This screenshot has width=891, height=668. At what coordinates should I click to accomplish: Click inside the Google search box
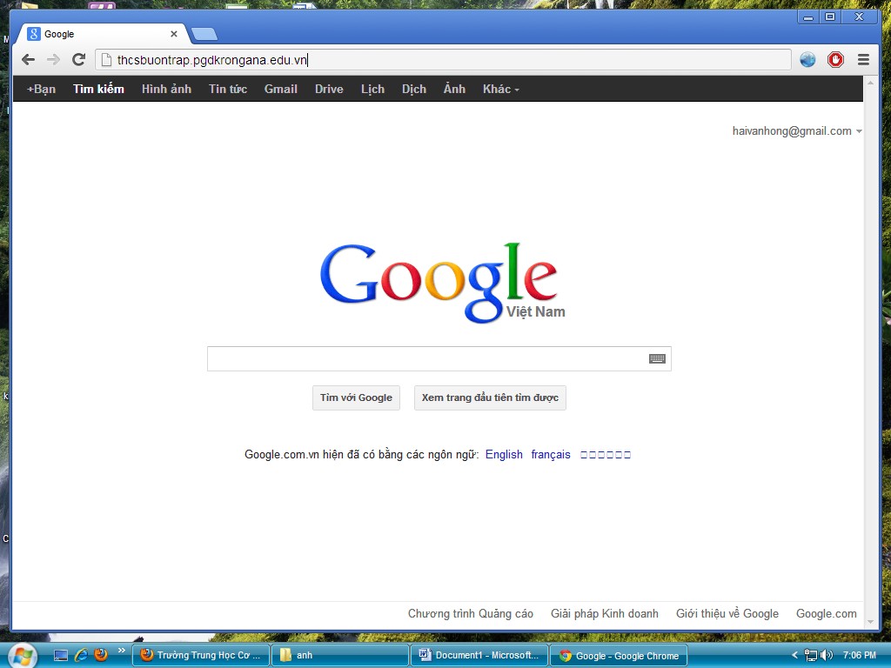coord(426,359)
